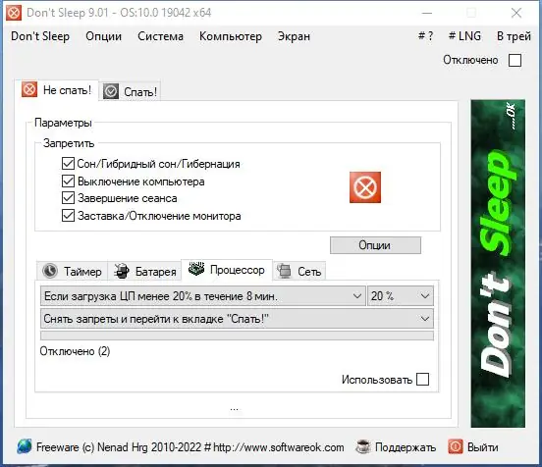Select the Процессор tab

[227, 270]
